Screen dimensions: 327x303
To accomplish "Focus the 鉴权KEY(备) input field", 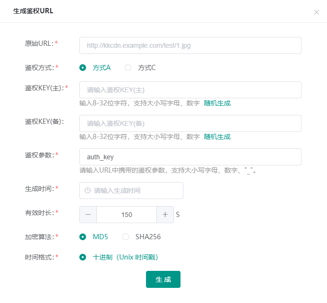I will click(190, 123).
